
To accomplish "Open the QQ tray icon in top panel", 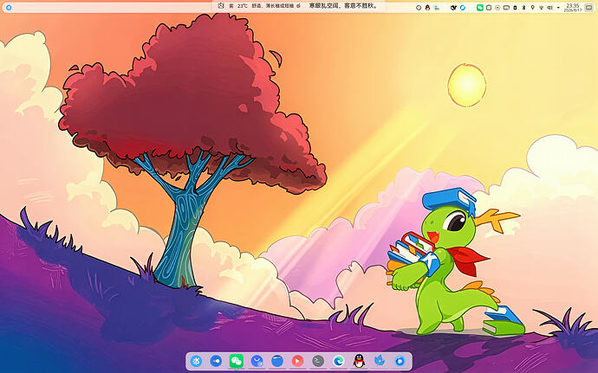I will [427, 8].
